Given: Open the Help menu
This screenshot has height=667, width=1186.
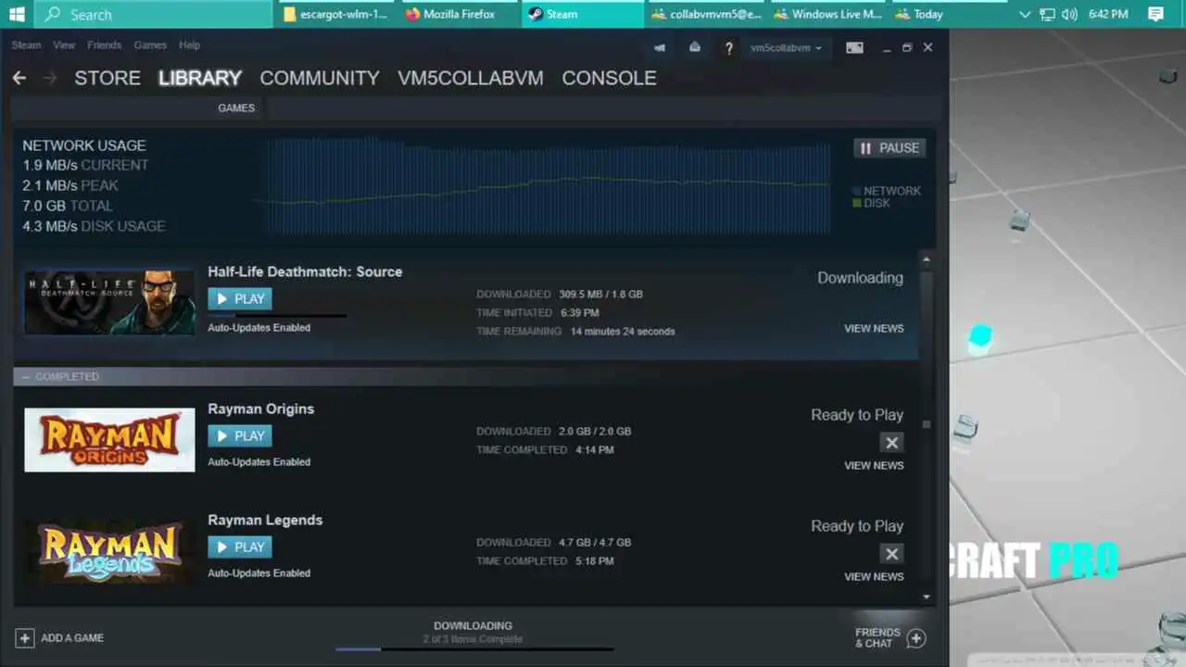Looking at the screenshot, I should (189, 45).
